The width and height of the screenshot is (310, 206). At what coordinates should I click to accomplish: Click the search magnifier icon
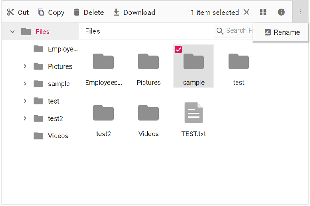[x=219, y=31]
